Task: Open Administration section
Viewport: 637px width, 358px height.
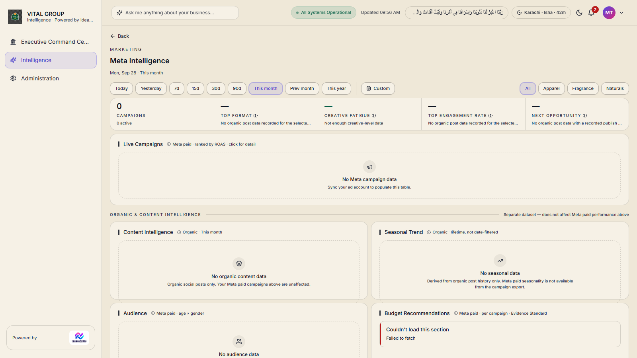Action: click(51, 78)
